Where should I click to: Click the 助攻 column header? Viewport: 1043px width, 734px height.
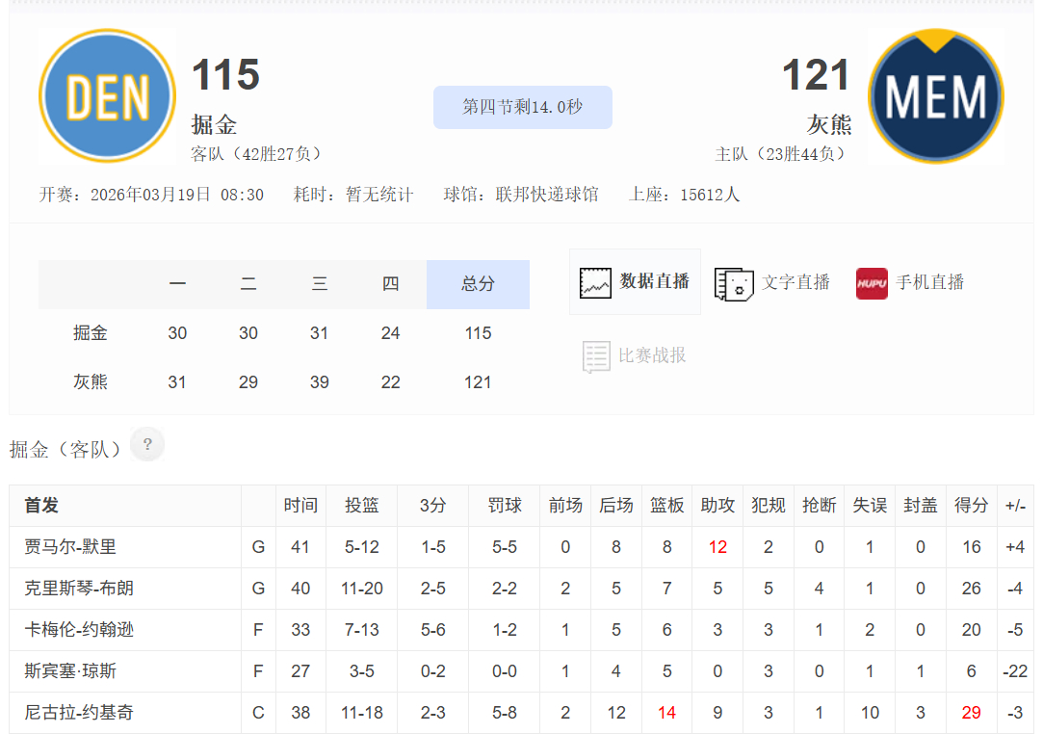(x=717, y=505)
